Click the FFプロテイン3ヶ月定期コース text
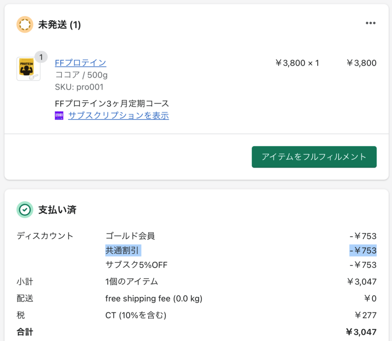The width and height of the screenshot is (392, 341). [x=112, y=103]
